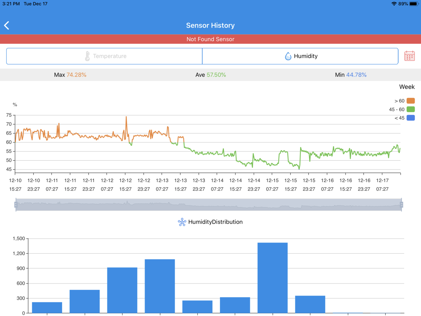Tap the Not Found Sensor banner
This screenshot has width=421, height=316.
pos(210,39)
